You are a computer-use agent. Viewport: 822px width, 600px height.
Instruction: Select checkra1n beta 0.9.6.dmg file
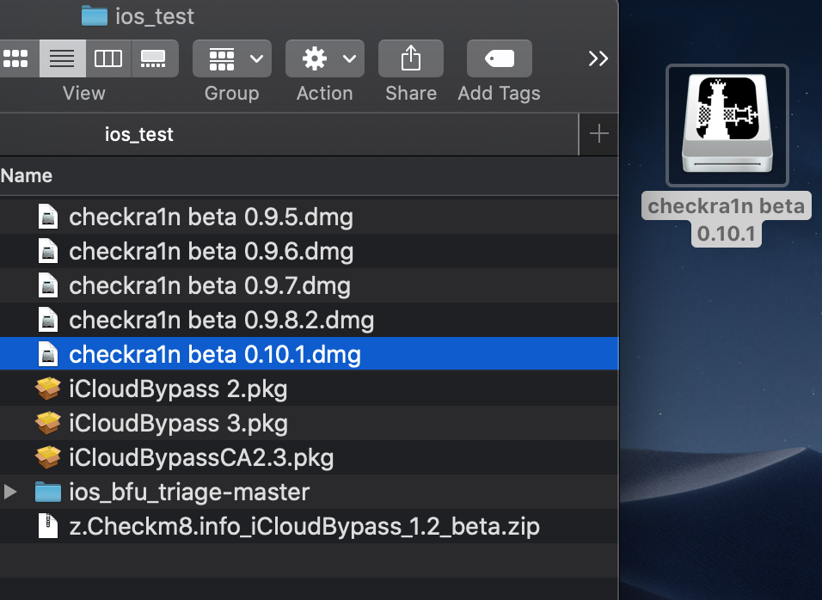[310, 251]
